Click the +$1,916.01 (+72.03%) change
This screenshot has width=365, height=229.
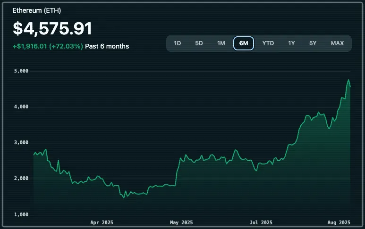point(48,46)
